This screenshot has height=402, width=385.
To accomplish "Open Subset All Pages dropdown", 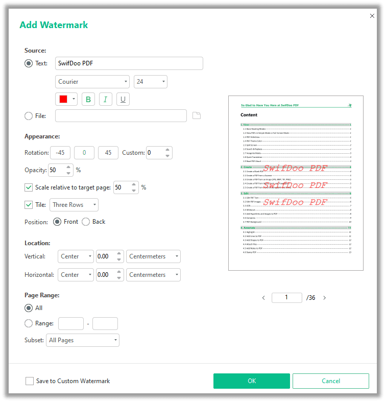I will [83, 340].
